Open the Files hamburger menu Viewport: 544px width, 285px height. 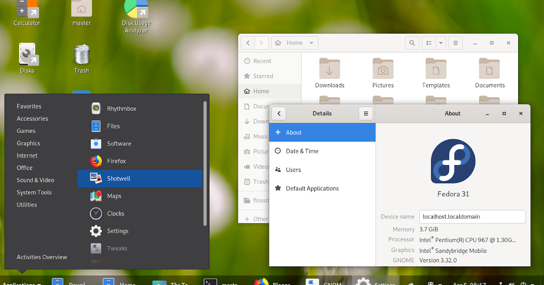click(x=455, y=43)
